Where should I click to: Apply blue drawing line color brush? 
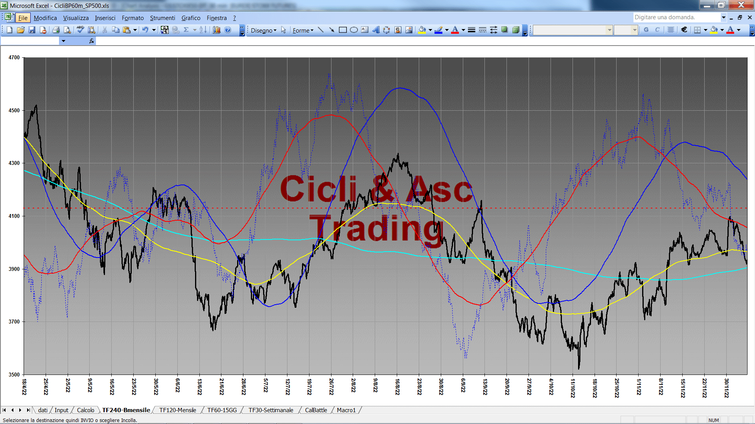[439, 30]
